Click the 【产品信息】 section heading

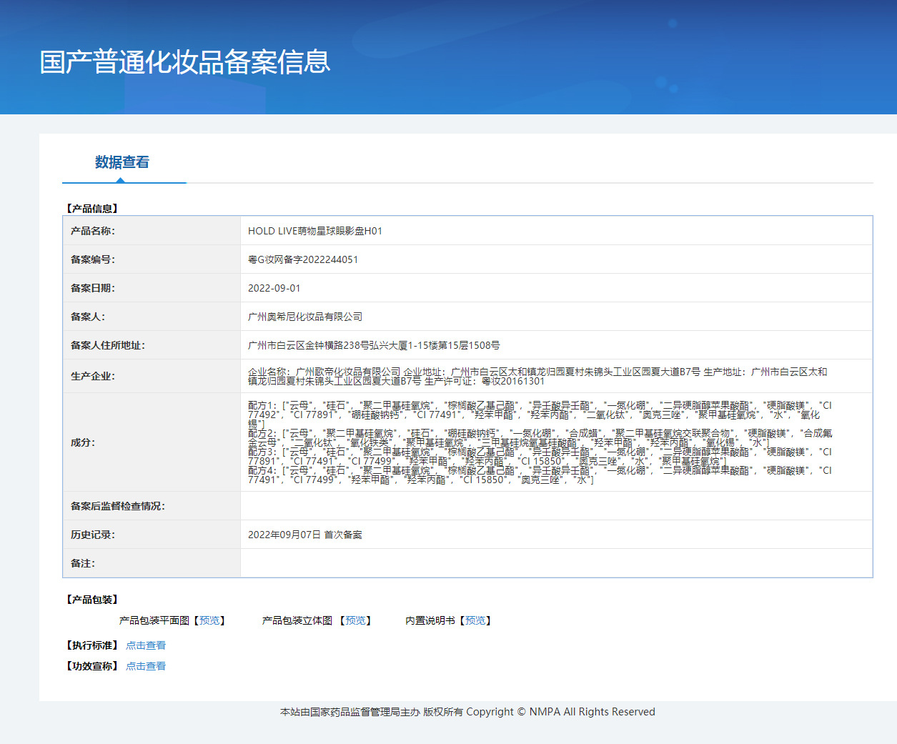92,209
